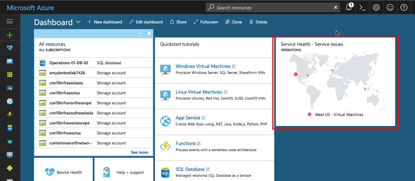Open Virtual machines monitor icon in sidebar
Viewport: 415px width, 181px height.
[10, 155]
